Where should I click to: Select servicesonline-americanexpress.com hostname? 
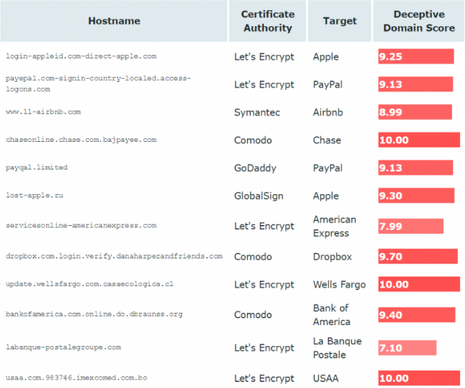click(80, 226)
